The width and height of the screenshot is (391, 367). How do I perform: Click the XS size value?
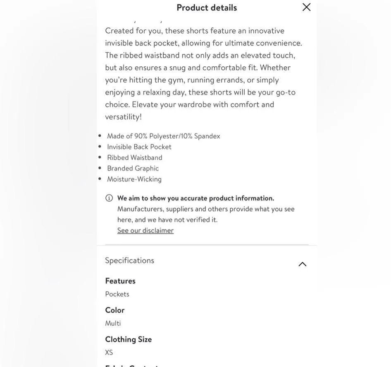109,352
